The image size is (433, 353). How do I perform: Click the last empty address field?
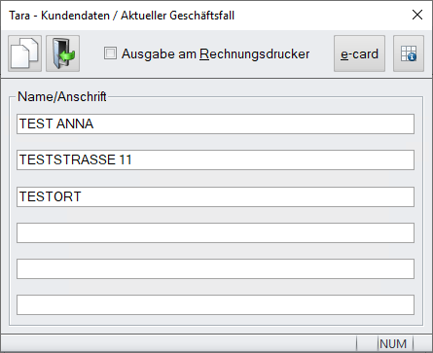(x=215, y=304)
